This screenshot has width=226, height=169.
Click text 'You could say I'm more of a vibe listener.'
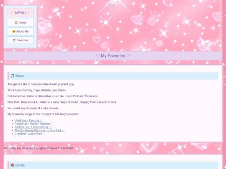33,108
